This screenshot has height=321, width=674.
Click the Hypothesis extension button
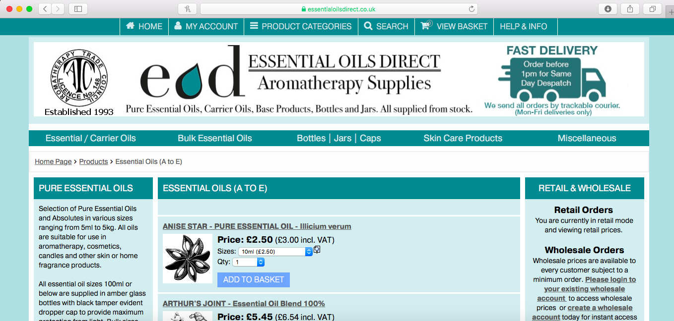point(187,9)
